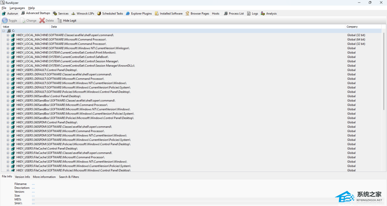Click the icon of 360SPDM Control Panel\Desktop row

click(x=13, y=122)
